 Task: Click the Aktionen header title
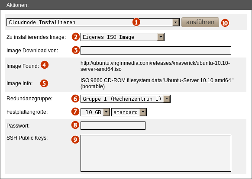pos(17,5)
